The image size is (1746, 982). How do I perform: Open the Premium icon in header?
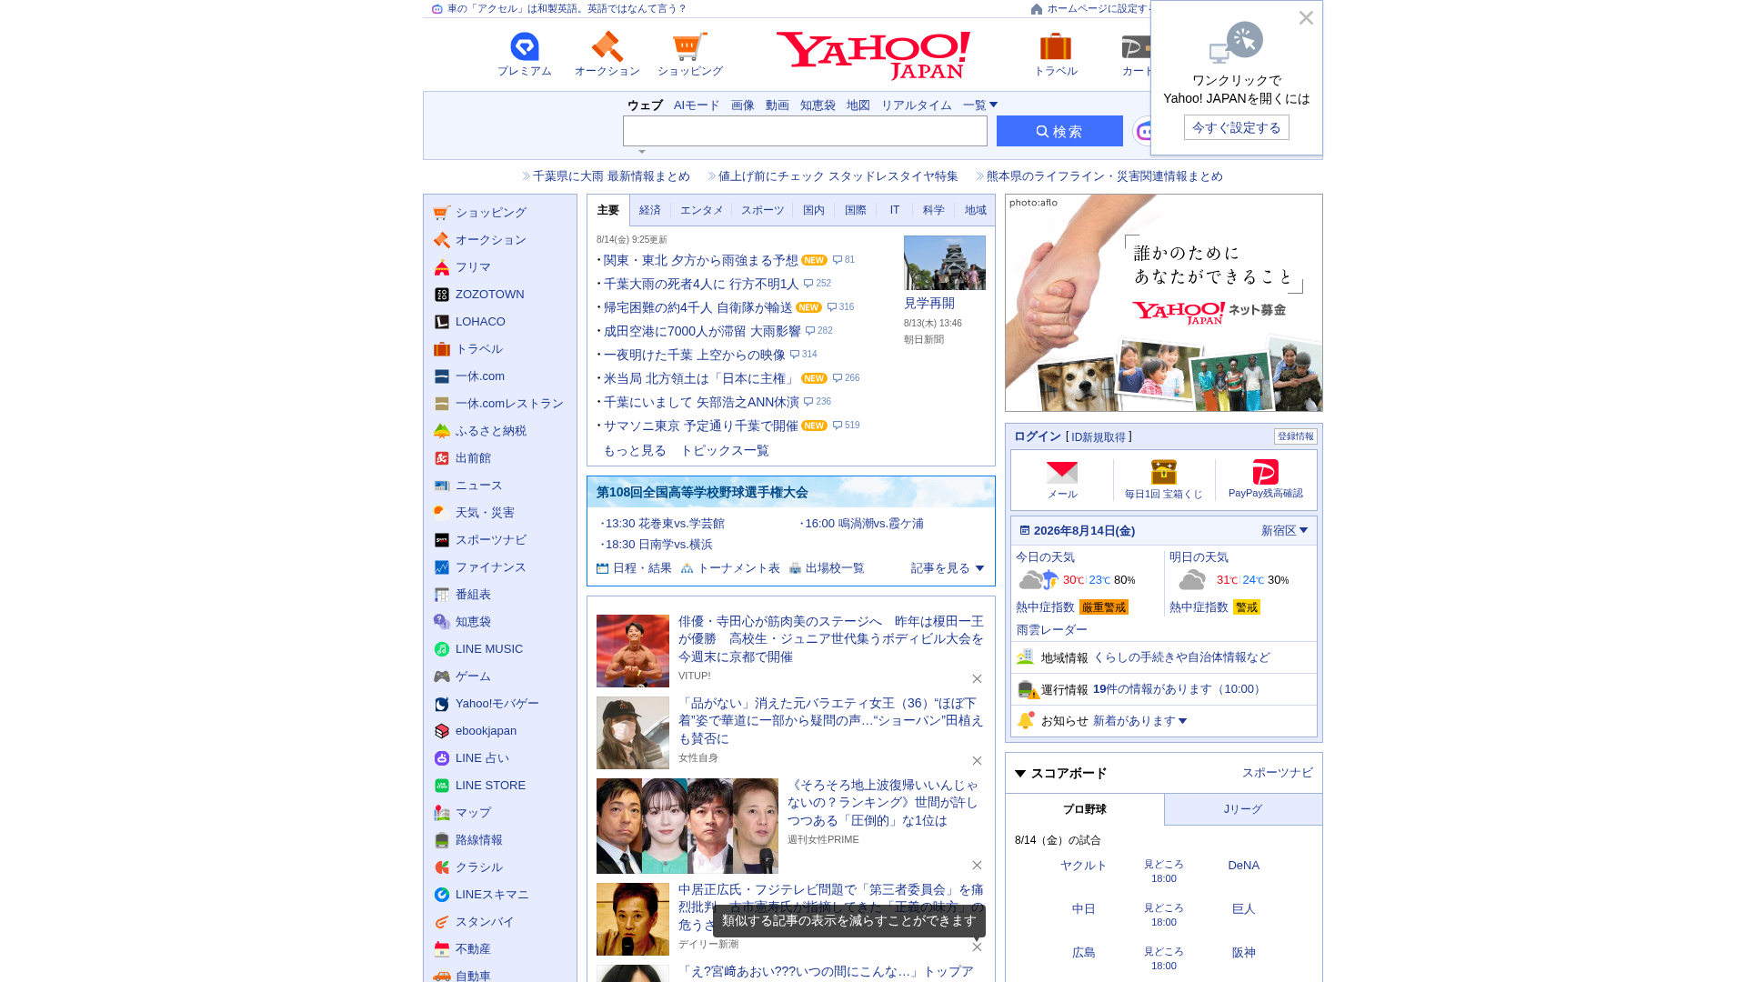coord(525,47)
